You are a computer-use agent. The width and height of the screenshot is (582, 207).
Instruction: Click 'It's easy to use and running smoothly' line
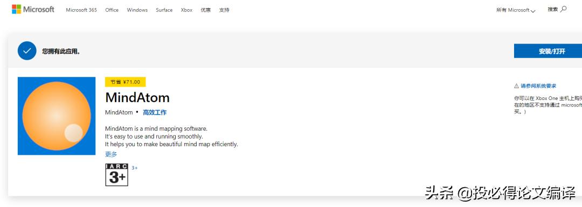pyautogui.click(x=154, y=136)
